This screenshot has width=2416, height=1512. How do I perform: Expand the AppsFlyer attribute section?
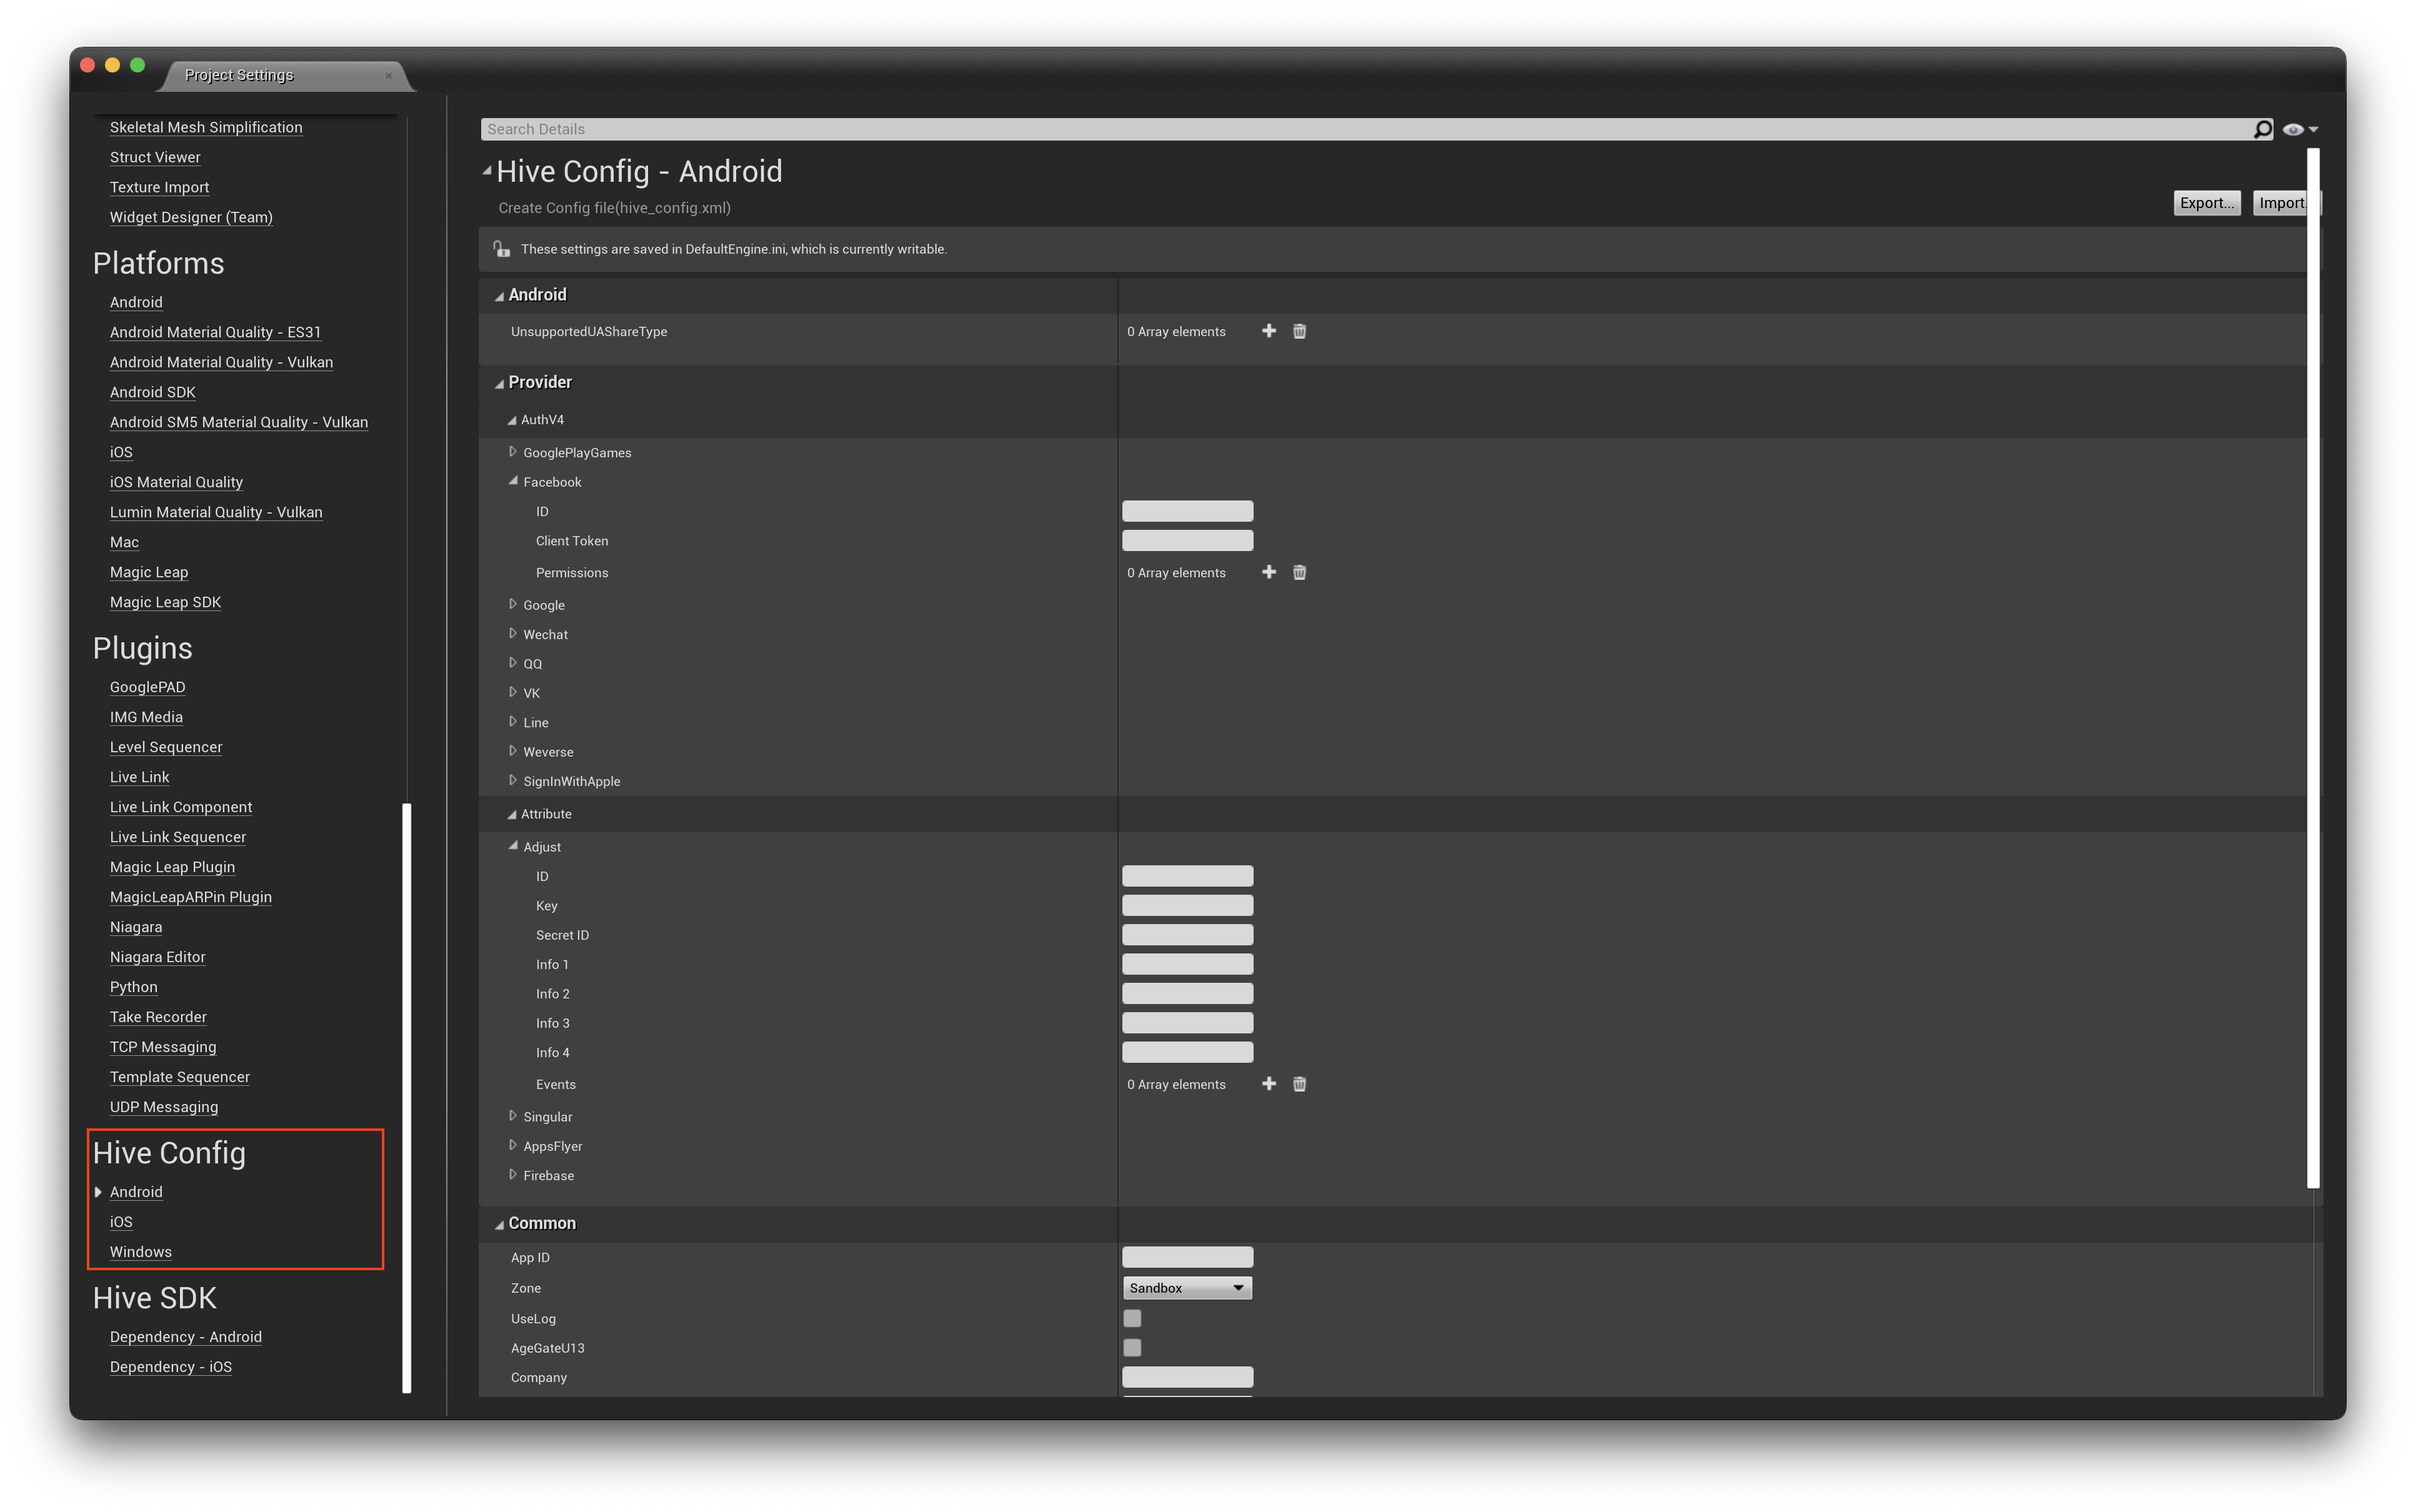(513, 1146)
